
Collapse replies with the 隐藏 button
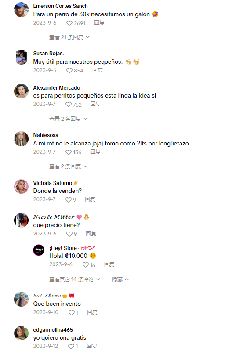120,279
